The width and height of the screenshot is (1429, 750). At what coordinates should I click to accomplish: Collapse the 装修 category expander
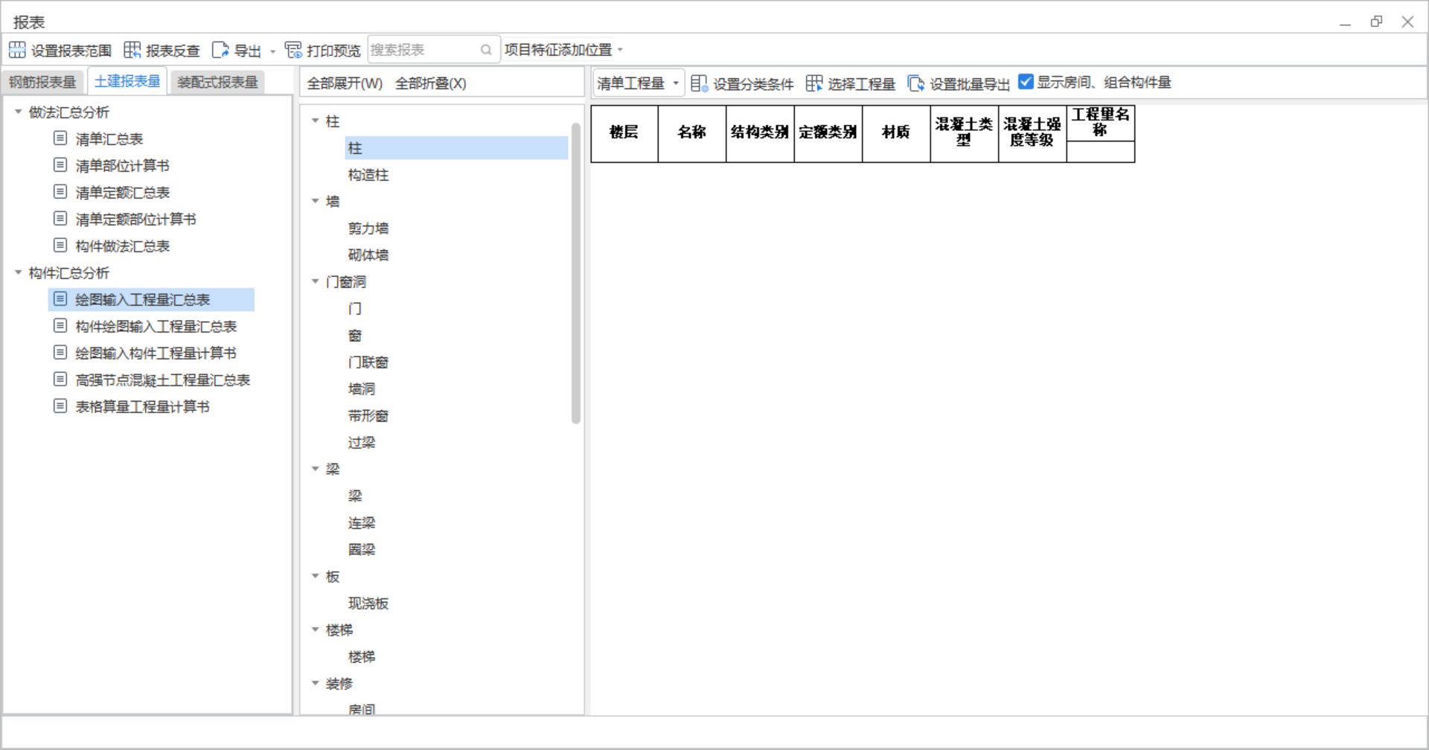click(x=316, y=683)
